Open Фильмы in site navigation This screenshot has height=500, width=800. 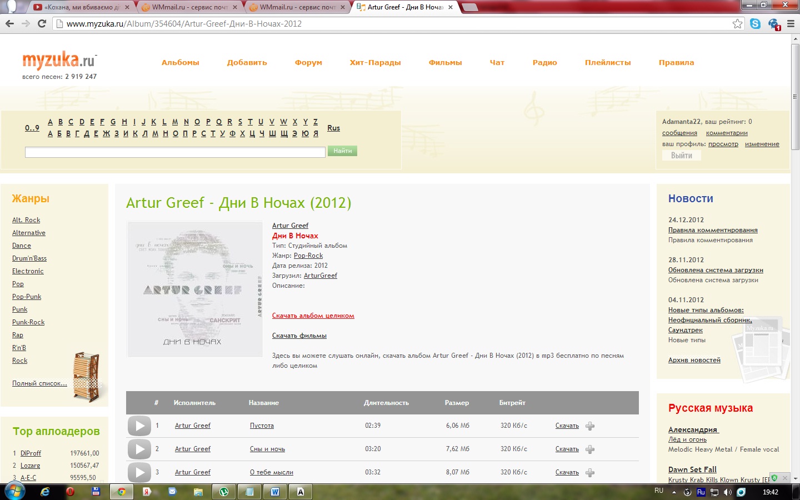point(446,63)
